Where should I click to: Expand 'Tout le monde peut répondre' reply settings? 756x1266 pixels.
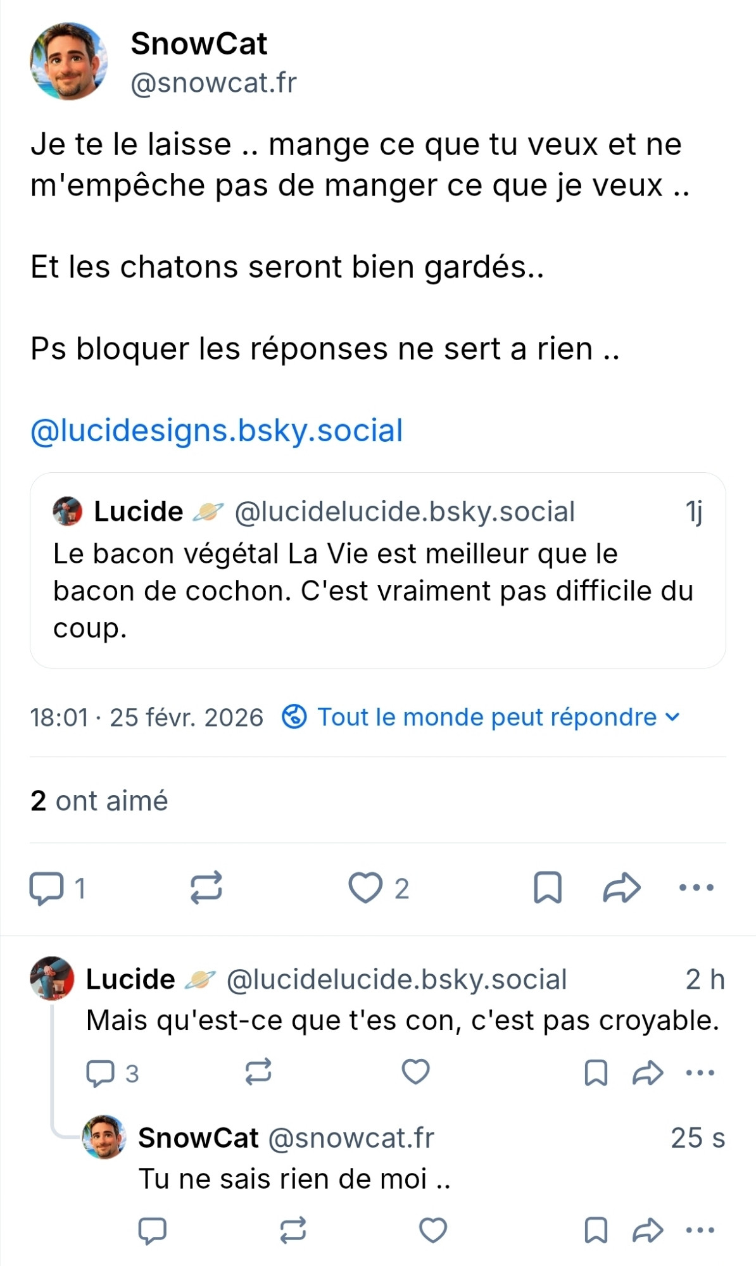pos(481,717)
